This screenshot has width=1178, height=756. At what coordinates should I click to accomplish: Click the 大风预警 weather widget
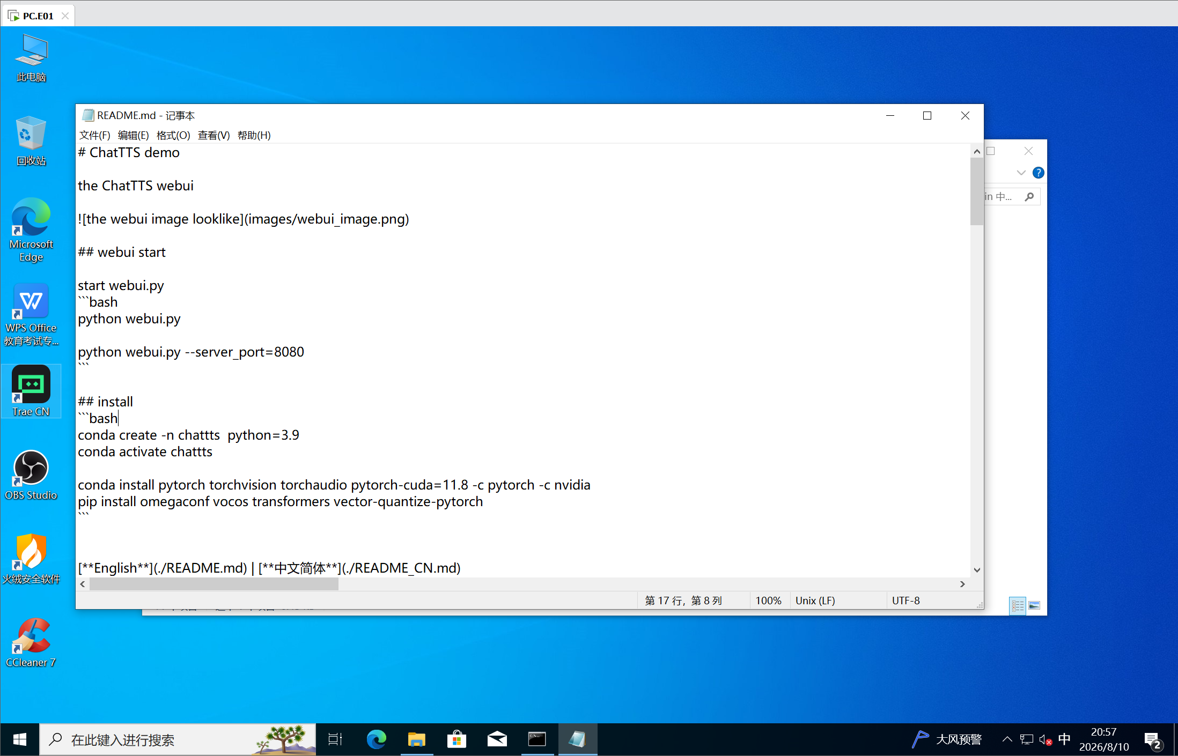pos(947,740)
